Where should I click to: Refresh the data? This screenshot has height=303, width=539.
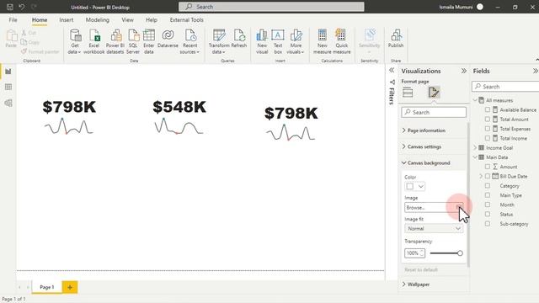(x=239, y=39)
